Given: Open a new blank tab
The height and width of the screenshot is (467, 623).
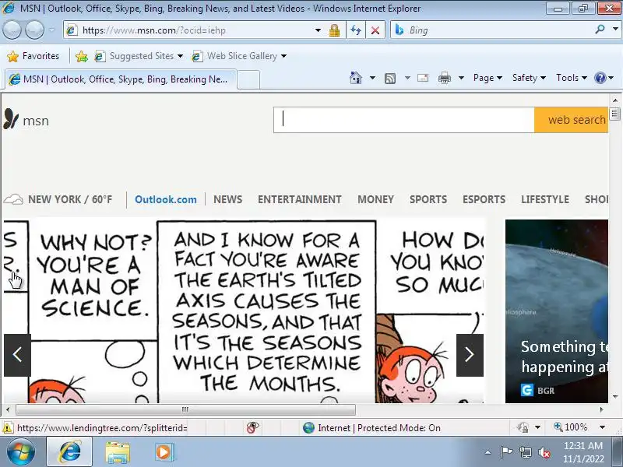Looking at the screenshot, I should pos(248,79).
